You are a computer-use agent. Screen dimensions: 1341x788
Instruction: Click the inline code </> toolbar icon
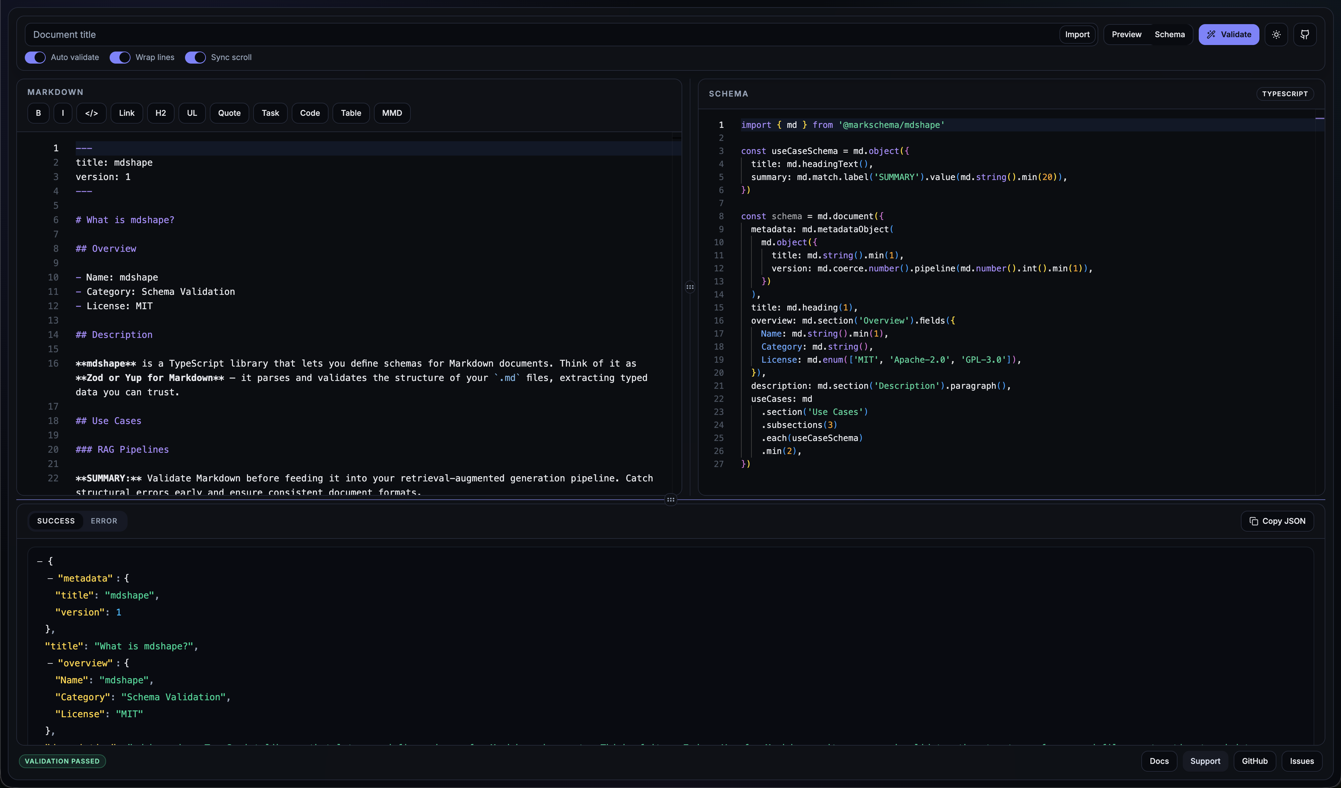tap(91, 113)
